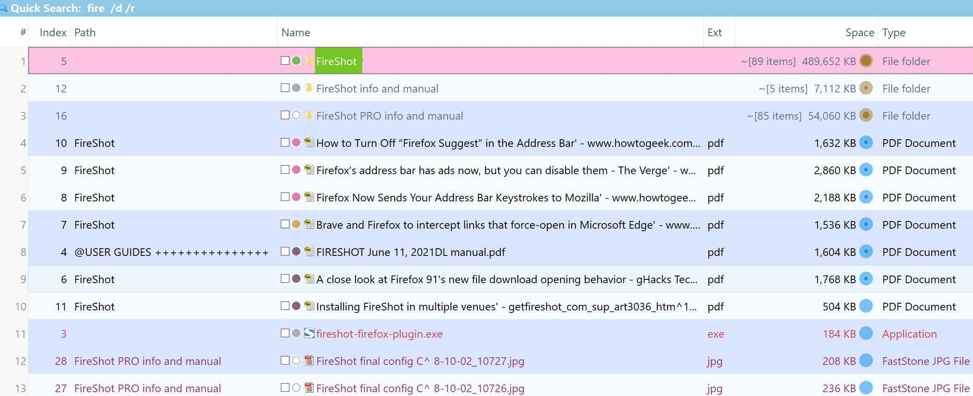Viewport: 973px width, 396px height.
Task: Check the box for Brave and Firefox to intercept
Action: pyautogui.click(x=285, y=224)
